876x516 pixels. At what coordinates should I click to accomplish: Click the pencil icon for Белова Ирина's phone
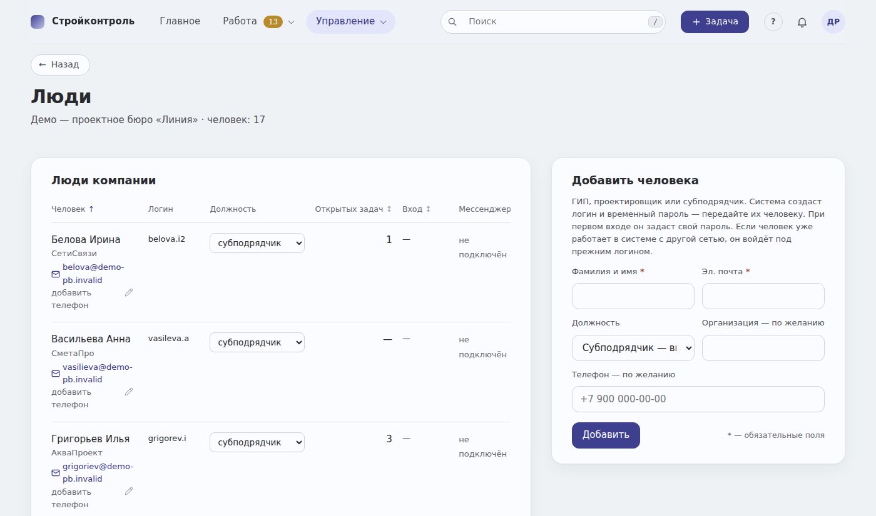(129, 292)
